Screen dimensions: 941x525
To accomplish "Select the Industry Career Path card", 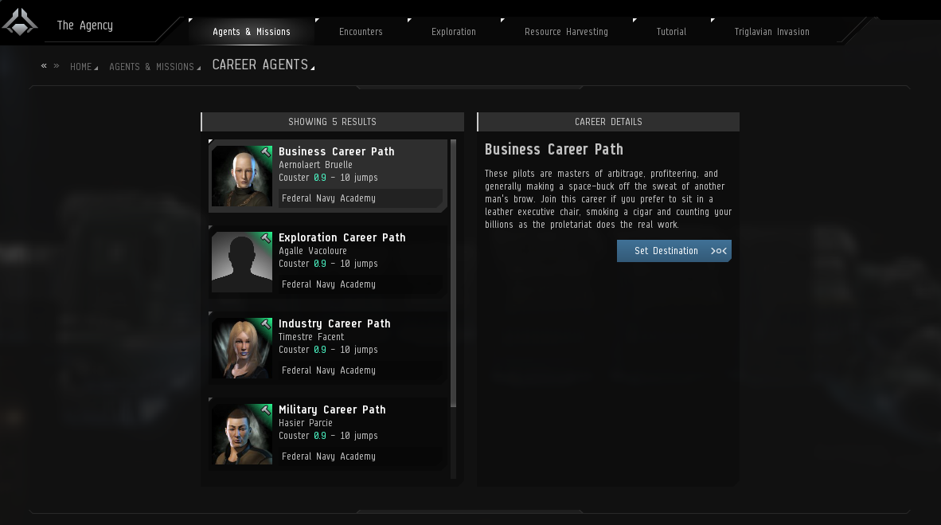I will pos(328,348).
